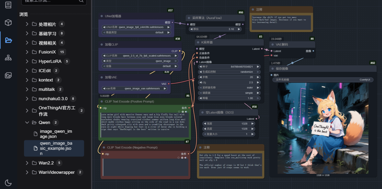The width and height of the screenshot is (382, 189).
Task: Open the image gallery icon in sidebar
Action: click(x=8, y=75)
